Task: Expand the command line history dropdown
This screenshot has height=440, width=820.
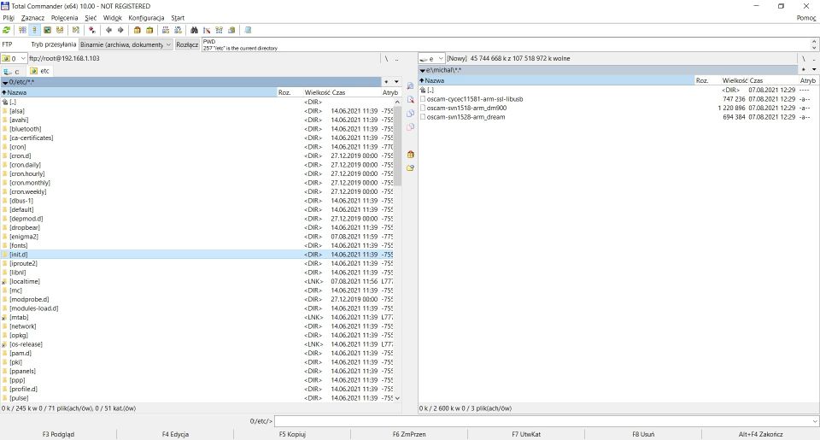Action: tap(814, 421)
